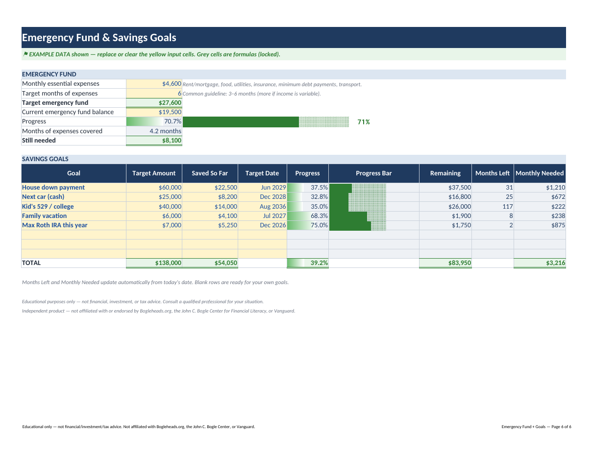
Task: Select the 117 months left cell
Action: (493, 206)
